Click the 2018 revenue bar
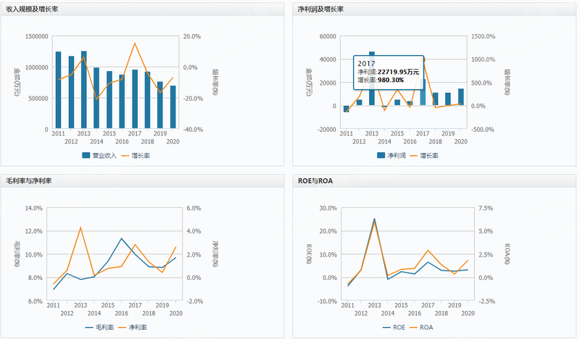Viewport: 580px width, 340px height. pyautogui.click(x=148, y=100)
